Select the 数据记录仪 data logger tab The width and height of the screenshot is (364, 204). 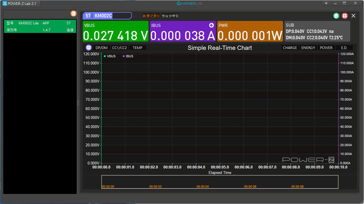tap(151, 16)
